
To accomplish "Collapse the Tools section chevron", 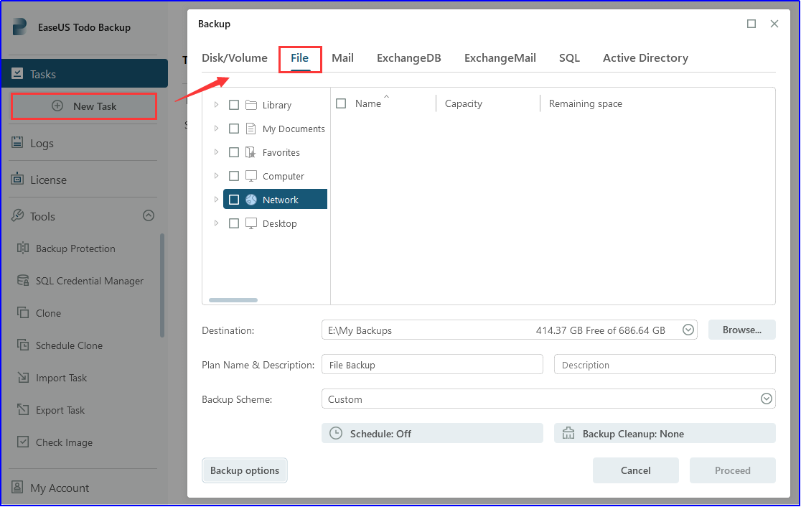I will point(149,215).
